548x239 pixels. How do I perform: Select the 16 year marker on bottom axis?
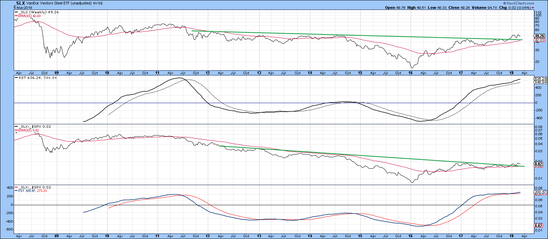[411, 236]
